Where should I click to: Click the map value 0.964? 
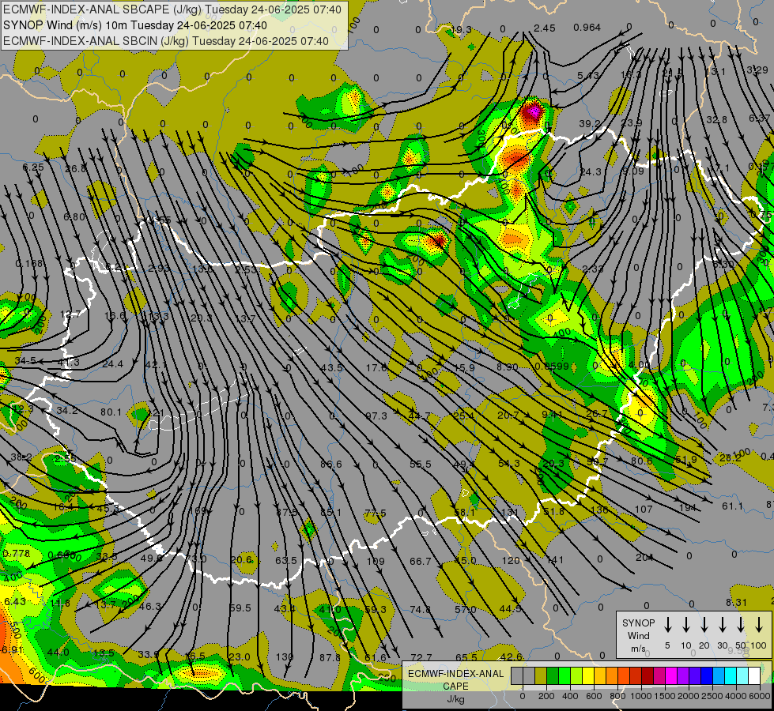pyautogui.click(x=587, y=28)
